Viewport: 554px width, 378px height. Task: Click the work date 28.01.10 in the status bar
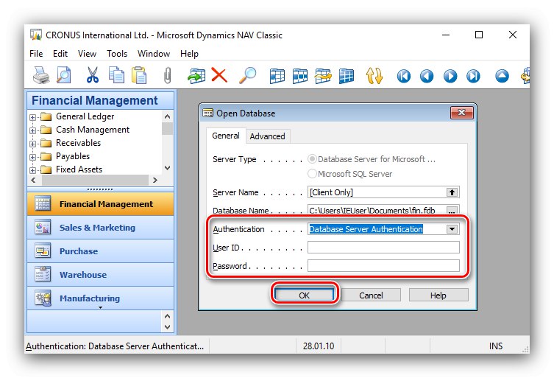(x=319, y=346)
